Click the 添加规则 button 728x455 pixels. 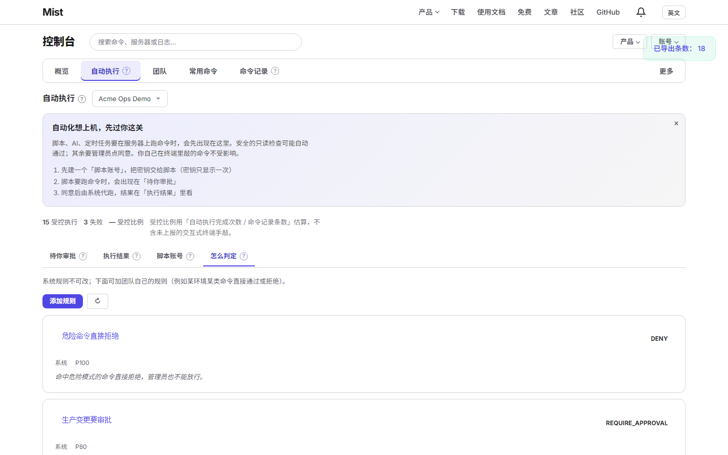pos(63,301)
